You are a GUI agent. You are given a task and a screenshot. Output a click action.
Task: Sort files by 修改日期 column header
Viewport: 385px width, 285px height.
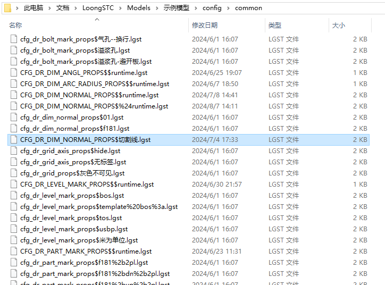tap(205, 26)
